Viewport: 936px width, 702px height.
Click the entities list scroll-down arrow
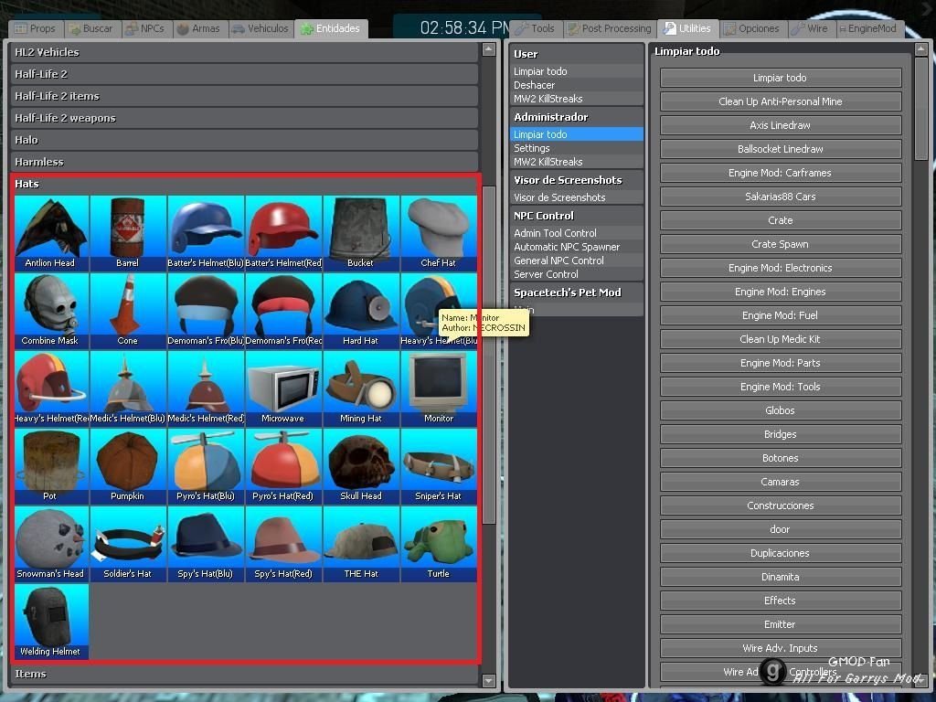coord(489,680)
